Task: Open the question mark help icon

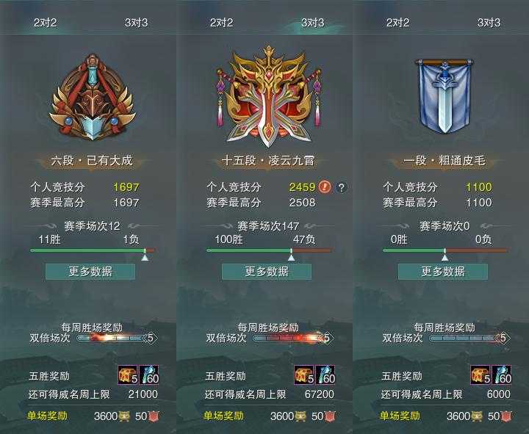Action: click(x=342, y=187)
